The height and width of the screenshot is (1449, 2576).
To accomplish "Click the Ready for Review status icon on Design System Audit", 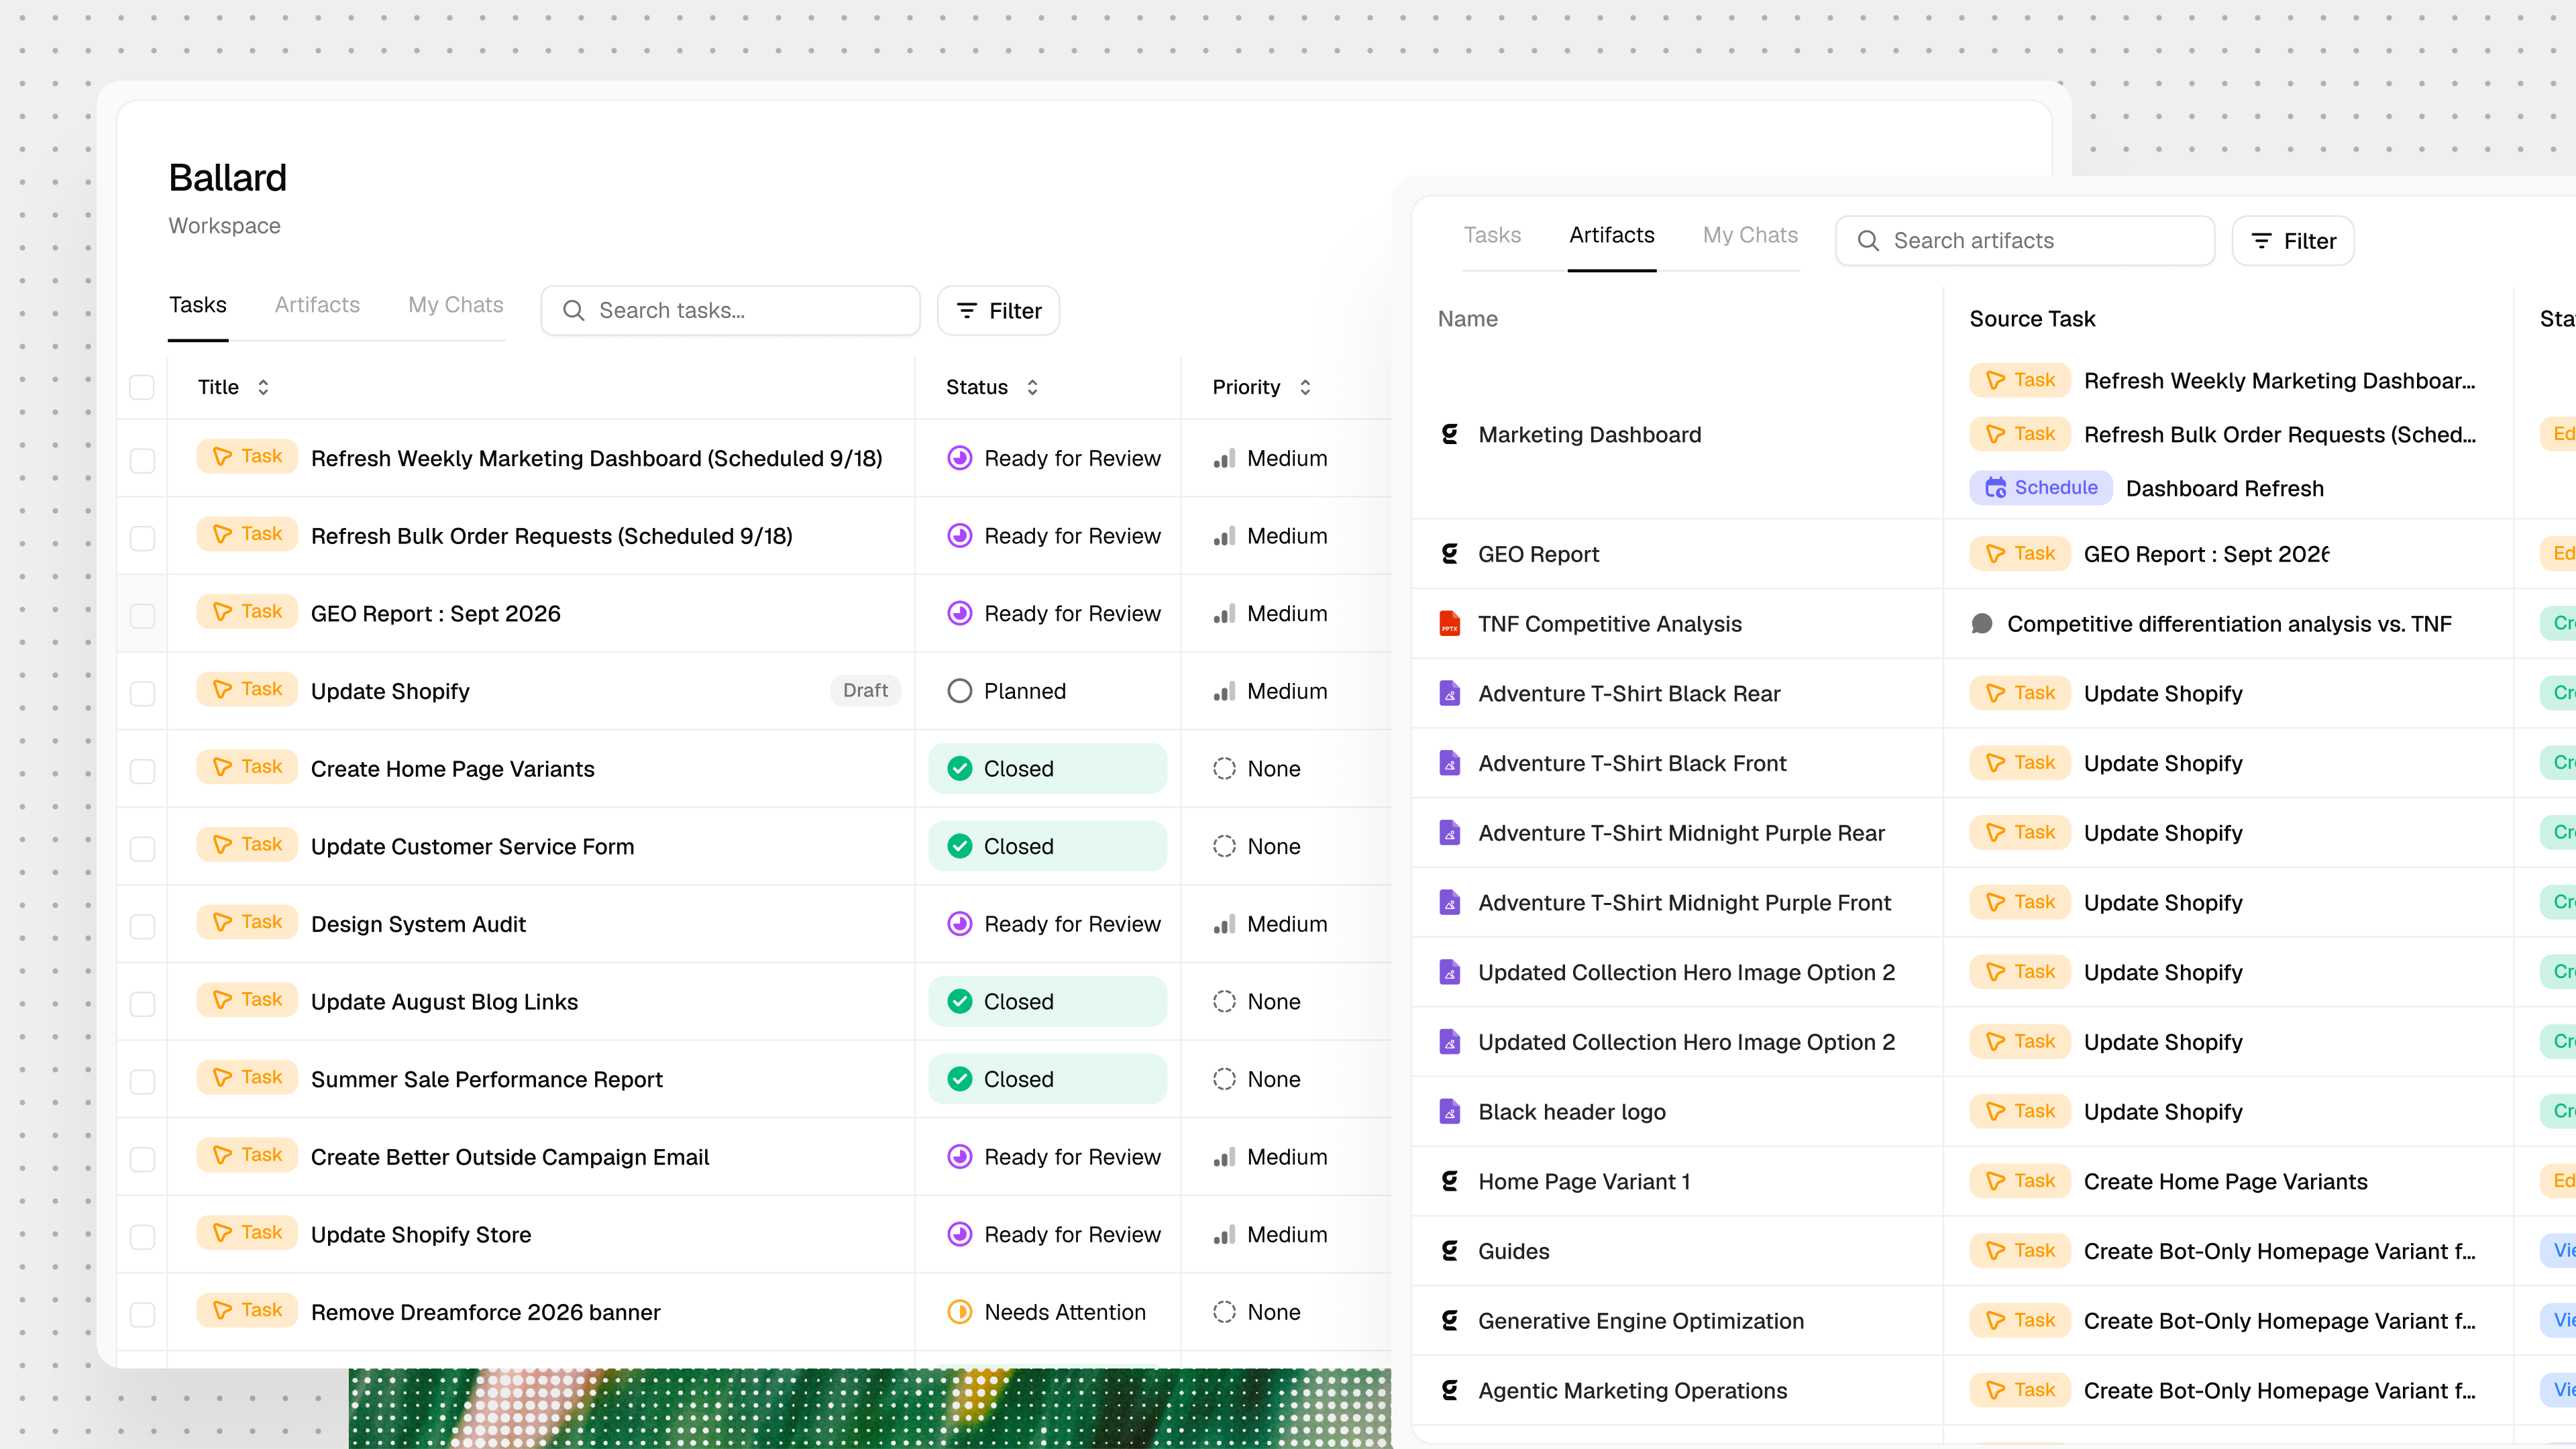I will 959,924.
